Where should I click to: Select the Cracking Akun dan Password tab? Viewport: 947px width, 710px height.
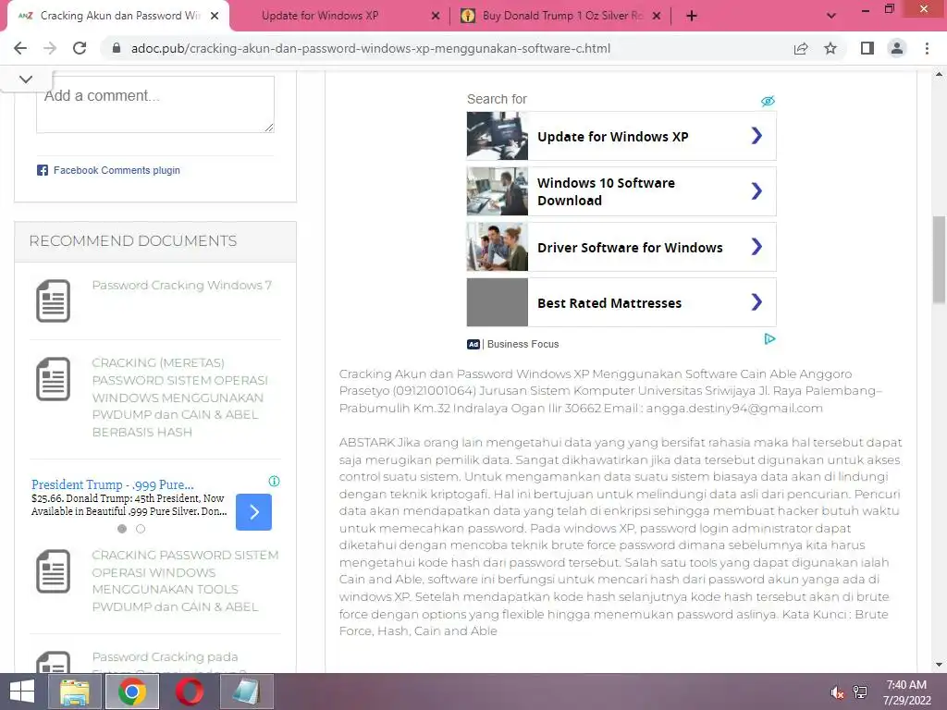tap(117, 17)
